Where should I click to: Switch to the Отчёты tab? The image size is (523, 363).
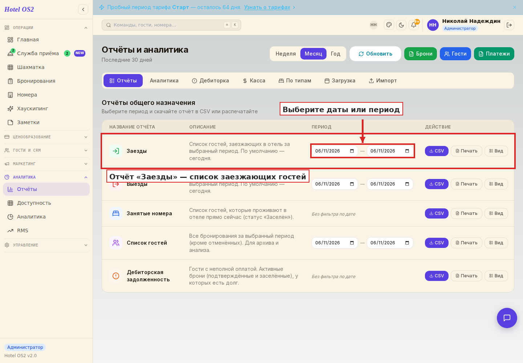tap(123, 81)
